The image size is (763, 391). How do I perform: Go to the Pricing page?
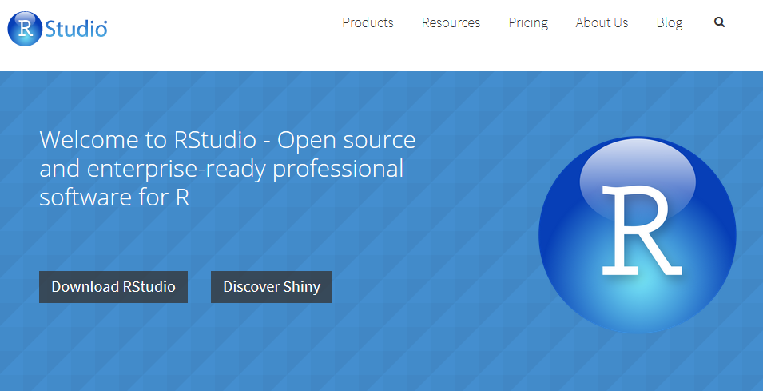pyautogui.click(x=528, y=23)
